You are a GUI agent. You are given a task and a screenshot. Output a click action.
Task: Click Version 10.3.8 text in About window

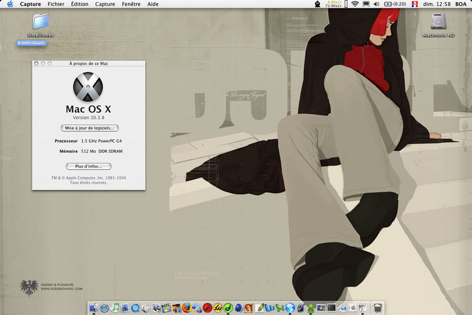tap(88, 117)
